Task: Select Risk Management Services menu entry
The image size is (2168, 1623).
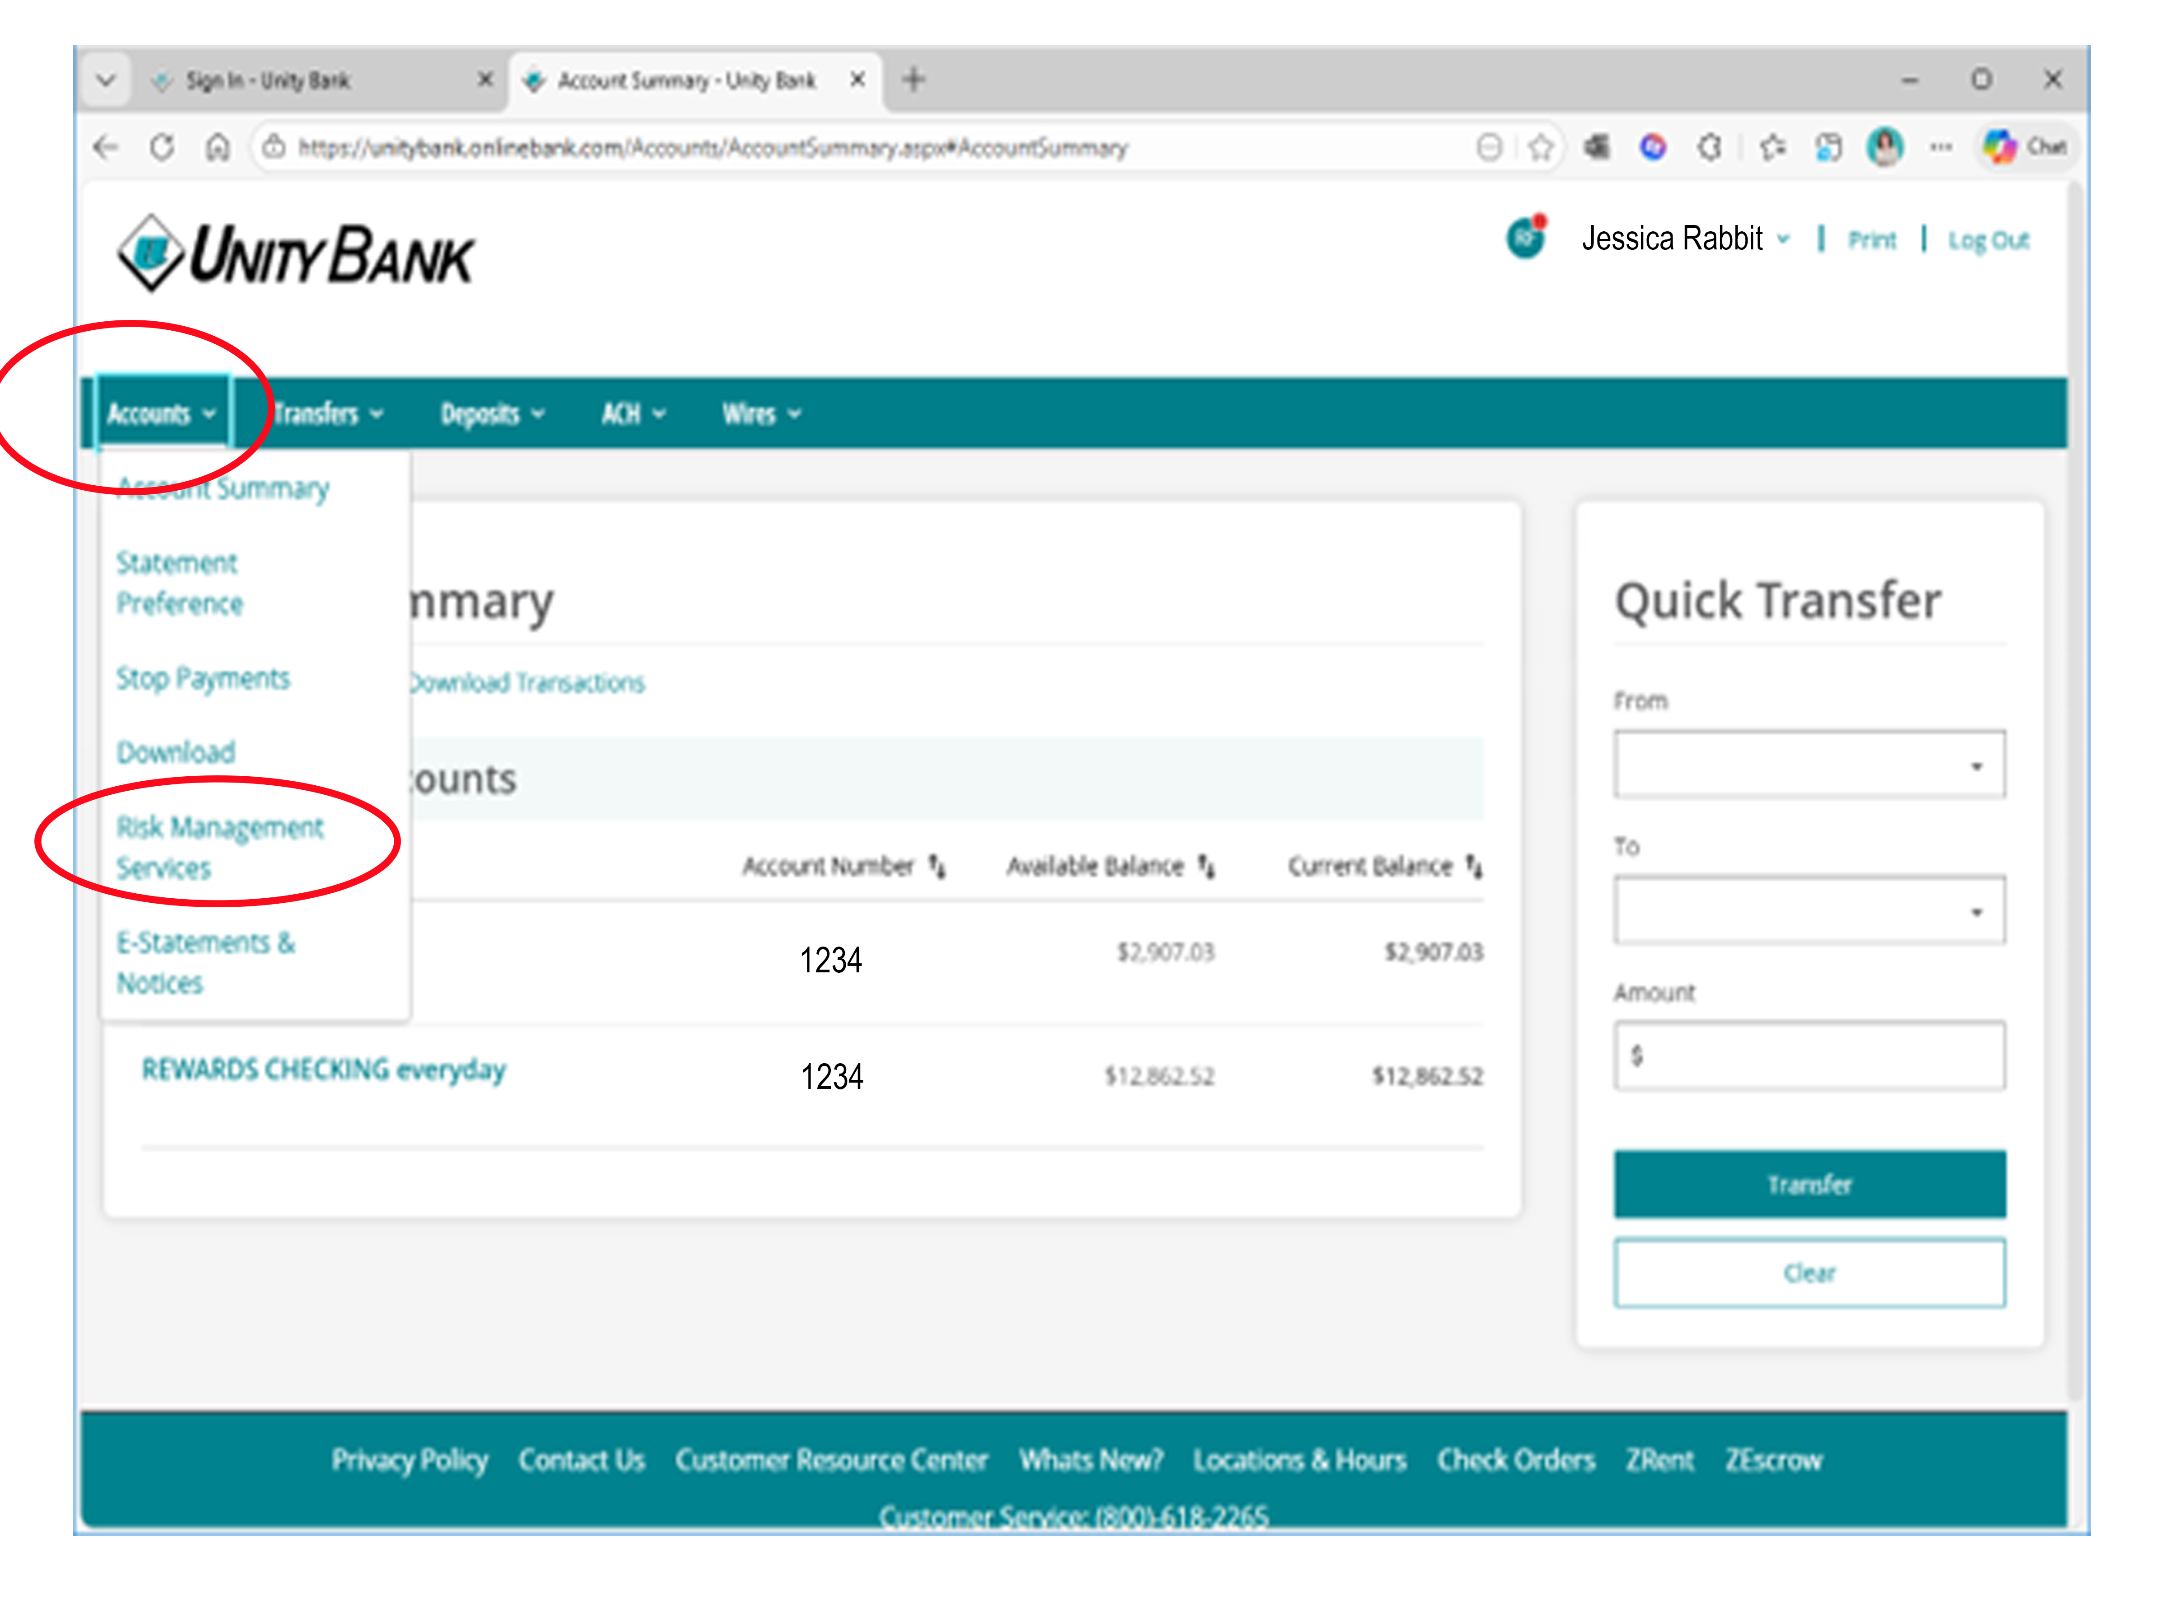Action: (x=220, y=847)
